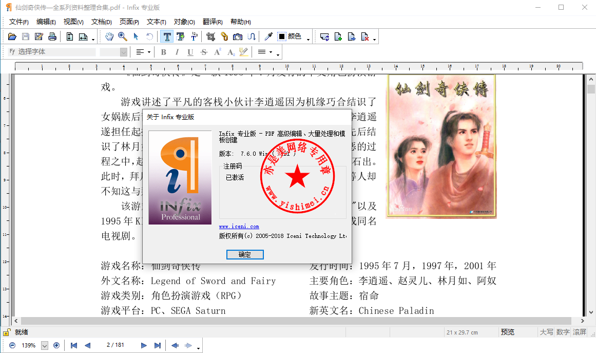
Task: Open the 视图(V) menu
Action: 73,22
